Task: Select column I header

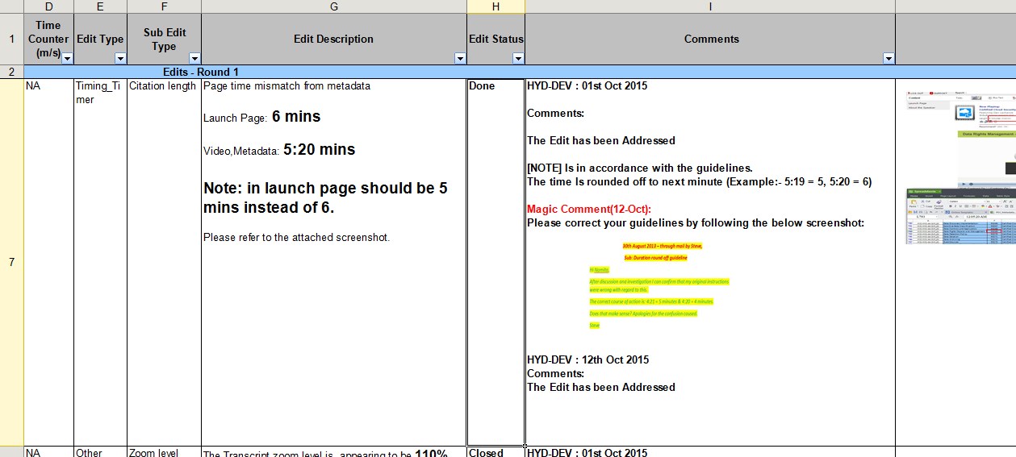Action: pyautogui.click(x=710, y=6)
